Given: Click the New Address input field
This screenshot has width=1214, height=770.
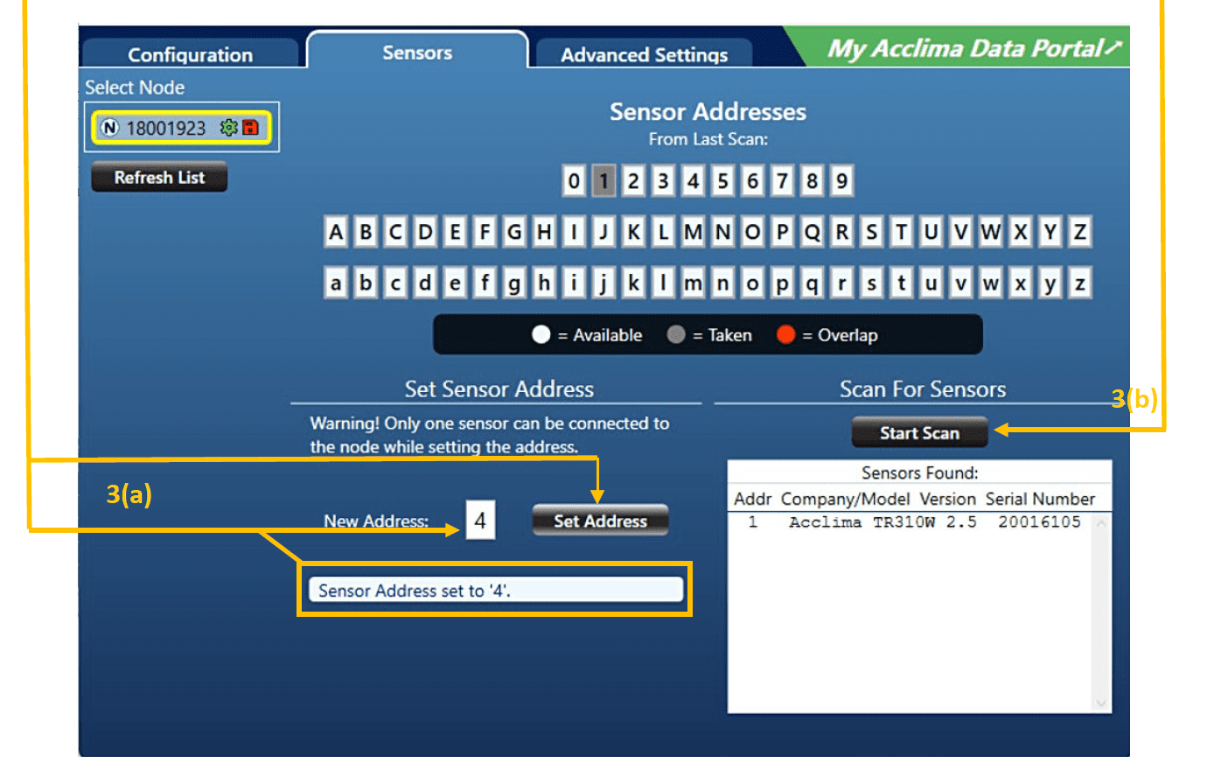Looking at the screenshot, I should click(479, 520).
